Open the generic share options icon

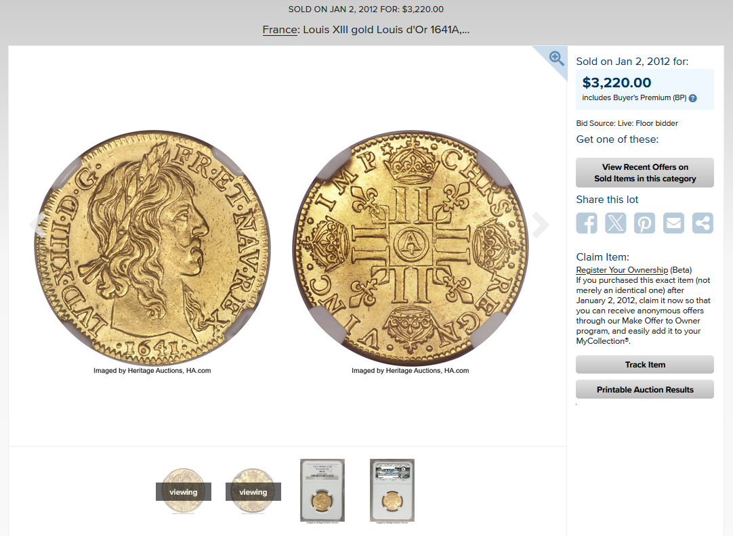(x=703, y=223)
